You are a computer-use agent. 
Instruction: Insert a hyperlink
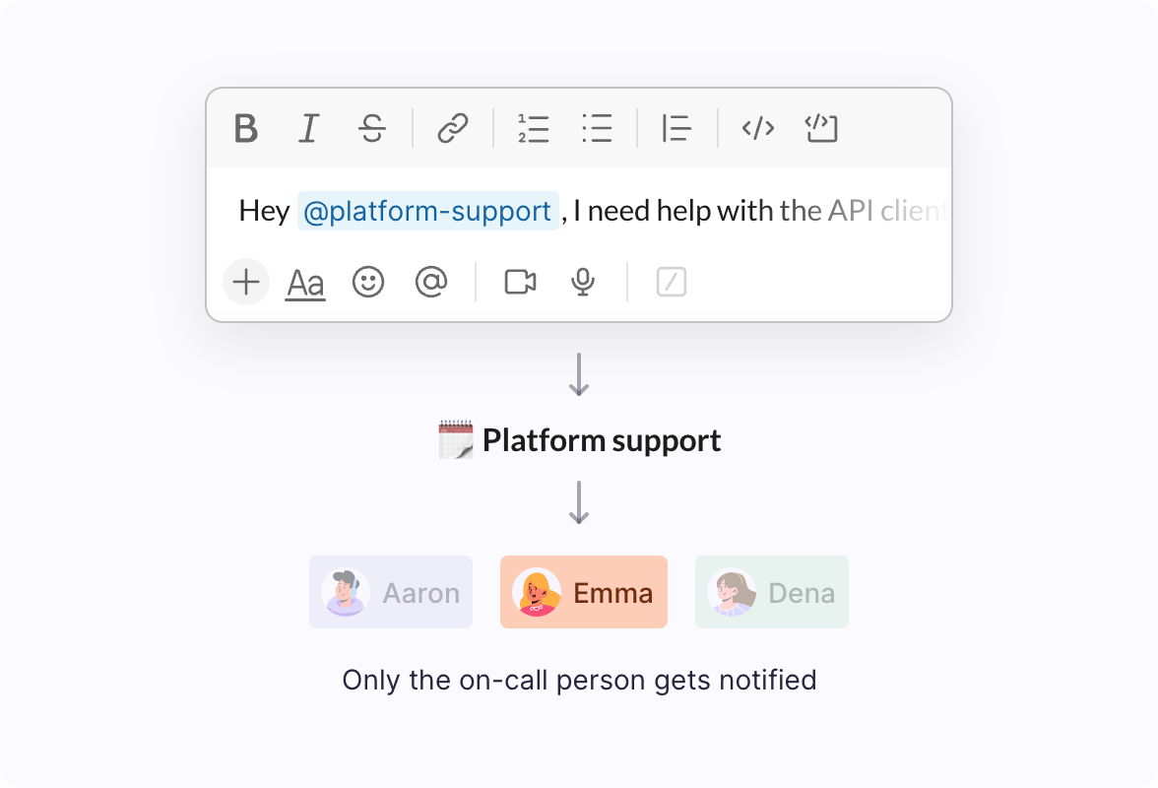[452, 128]
